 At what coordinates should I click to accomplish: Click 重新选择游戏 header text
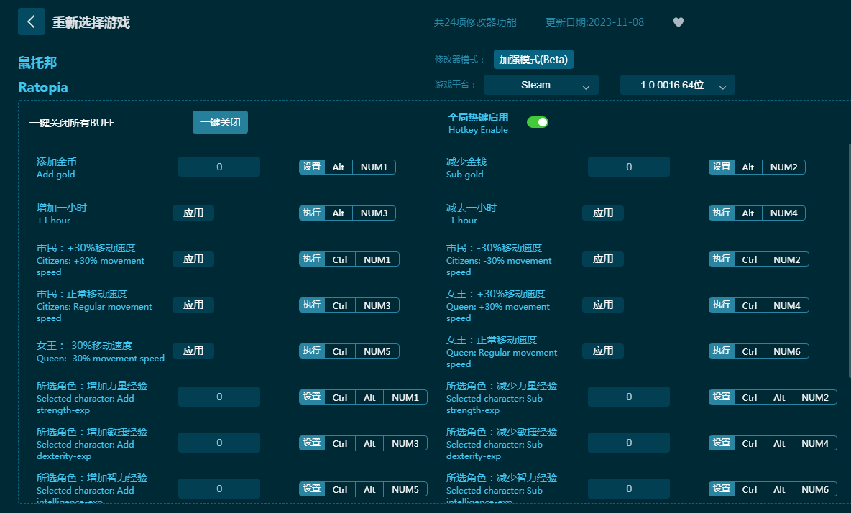[91, 22]
